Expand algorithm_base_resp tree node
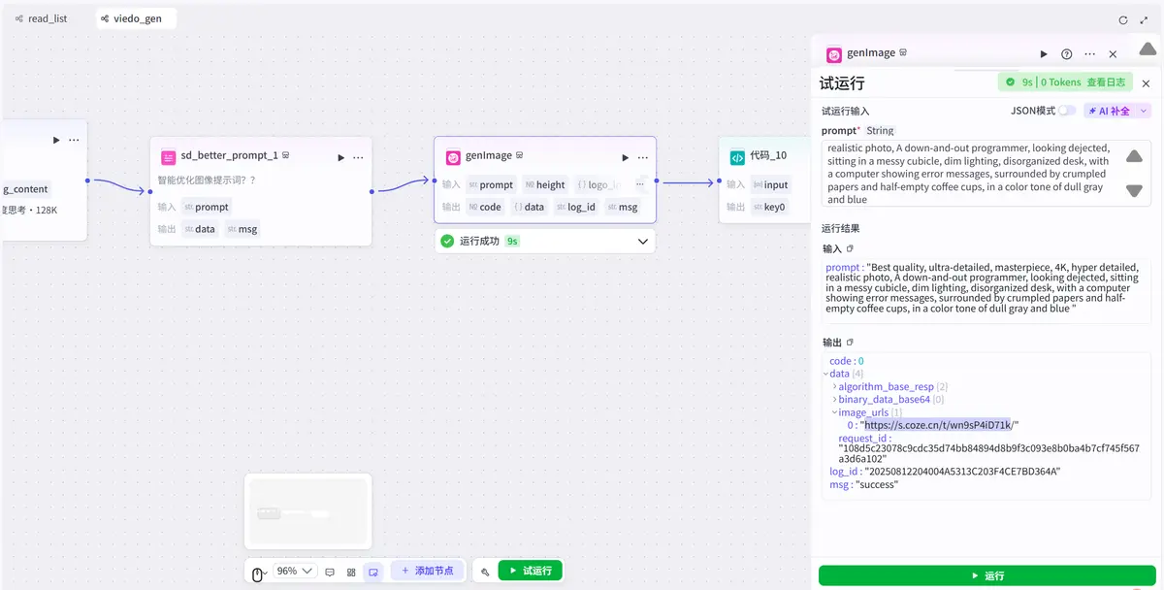This screenshot has width=1164, height=590. click(x=835, y=386)
